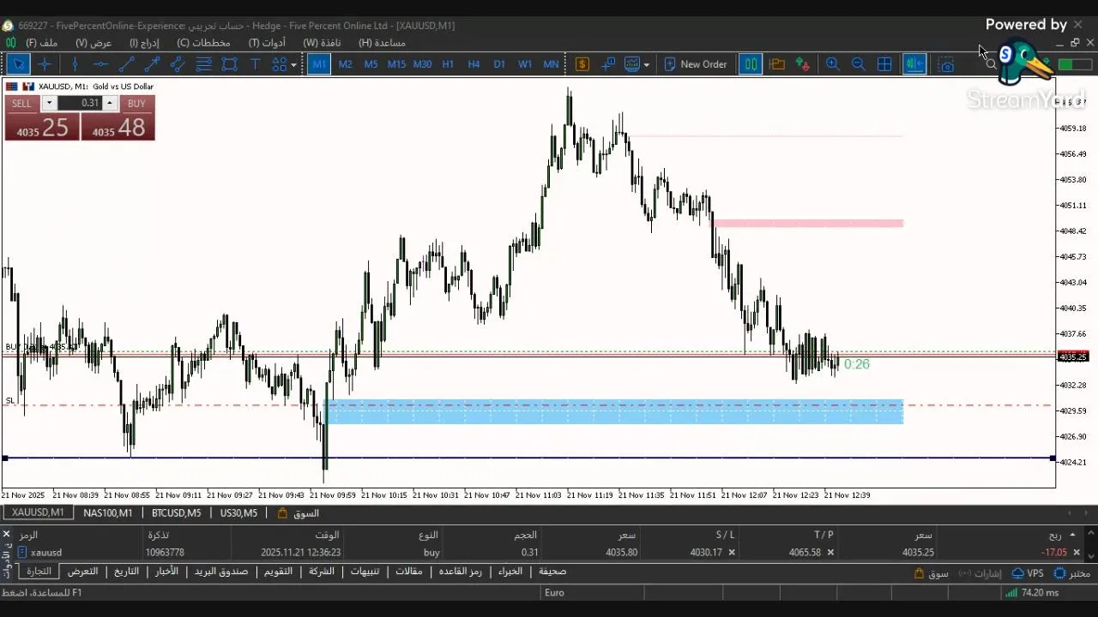Select the rectangle shape tool
Screen dimensions: 1098x617
[229, 64]
